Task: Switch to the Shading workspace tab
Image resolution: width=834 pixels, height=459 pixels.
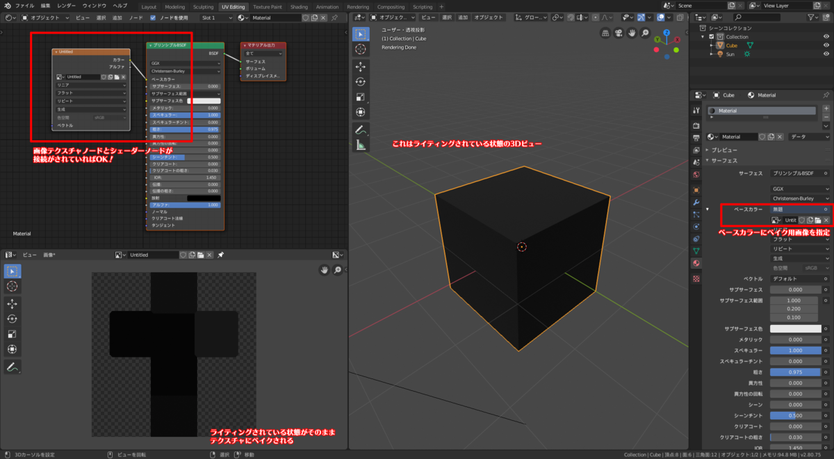Action: pyautogui.click(x=299, y=7)
